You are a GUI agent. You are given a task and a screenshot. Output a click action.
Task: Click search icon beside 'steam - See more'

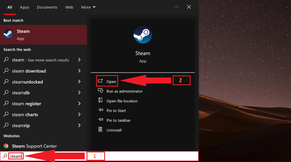click(6, 59)
